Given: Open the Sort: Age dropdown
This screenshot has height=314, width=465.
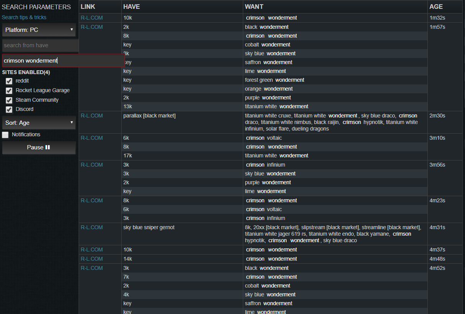Looking at the screenshot, I should (x=39, y=123).
